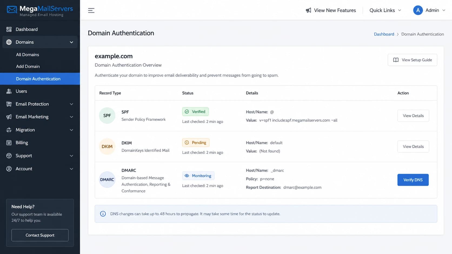Click the Support lifebuoy icon

tap(9, 156)
